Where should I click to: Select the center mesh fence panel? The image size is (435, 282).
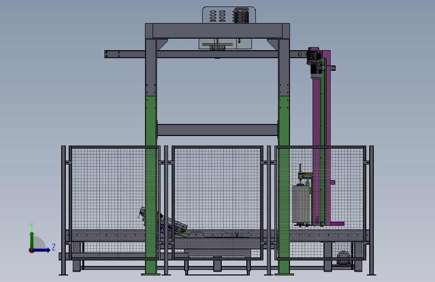[x=217, y=203]
